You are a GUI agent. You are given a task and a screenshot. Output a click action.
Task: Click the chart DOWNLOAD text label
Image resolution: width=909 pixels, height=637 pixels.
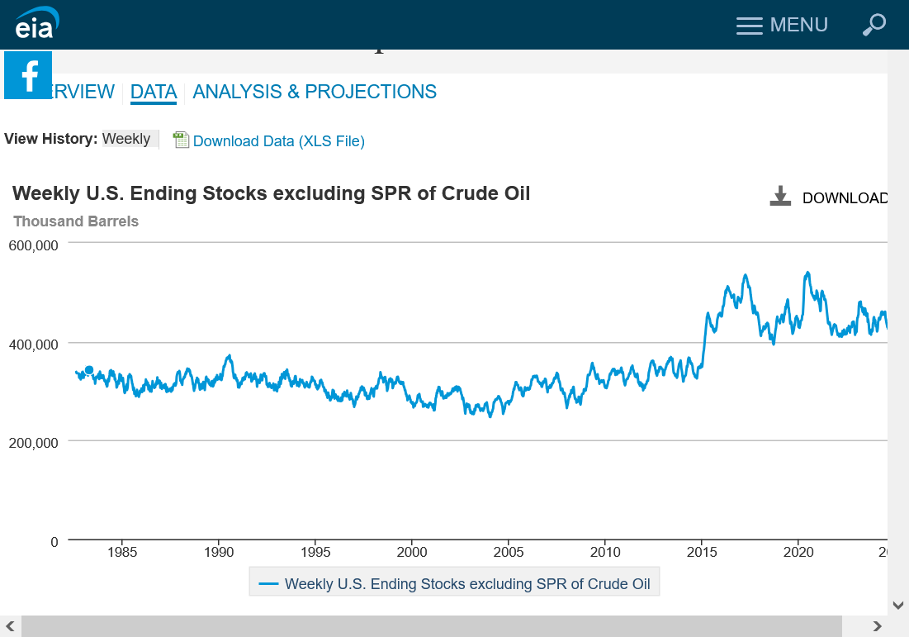click(844, 198)
